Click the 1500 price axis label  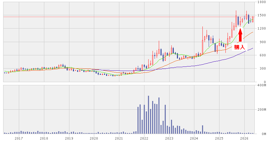(262, 15)
